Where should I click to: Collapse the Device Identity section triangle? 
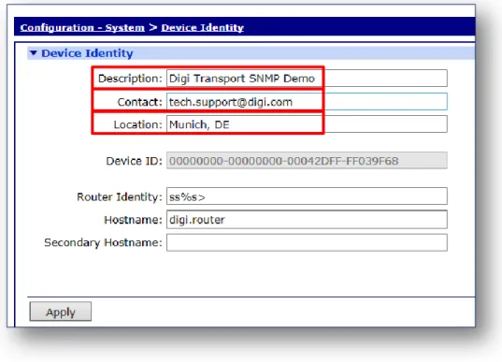34,53
